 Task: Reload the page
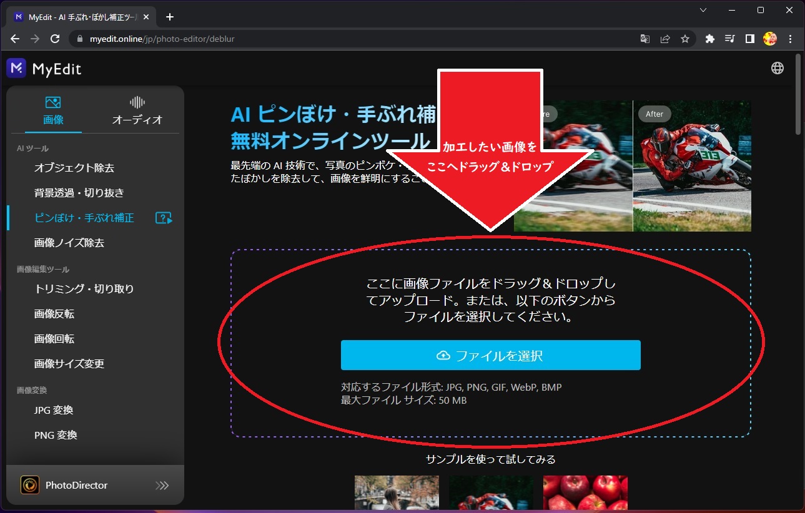pyautogui.click(x=55, y=39)
